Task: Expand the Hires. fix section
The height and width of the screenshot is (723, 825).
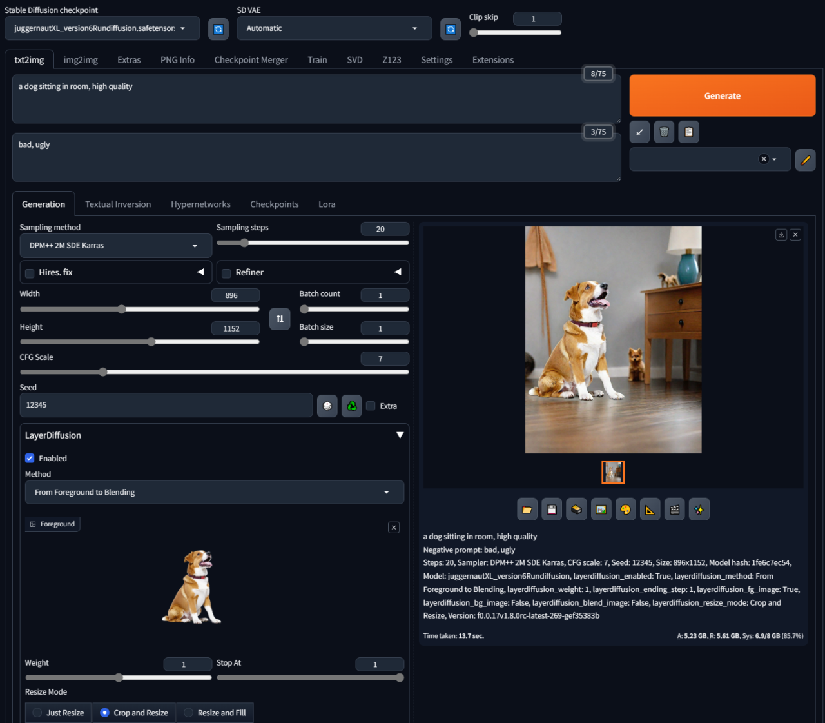Action: [200, 272]
